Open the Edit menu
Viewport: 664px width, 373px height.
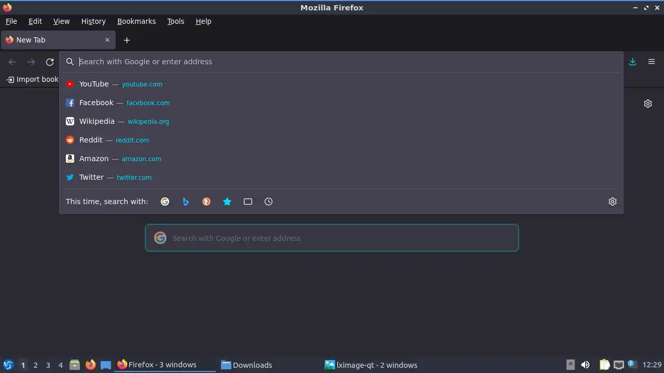click(x=35, y=21)
